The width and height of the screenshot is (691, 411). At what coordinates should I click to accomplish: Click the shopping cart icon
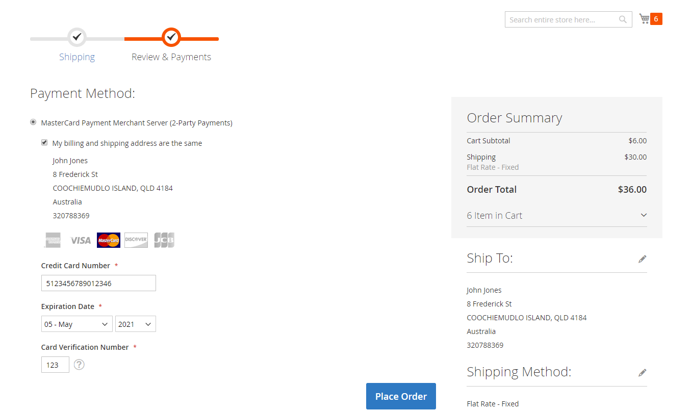(x=645, y=19)
